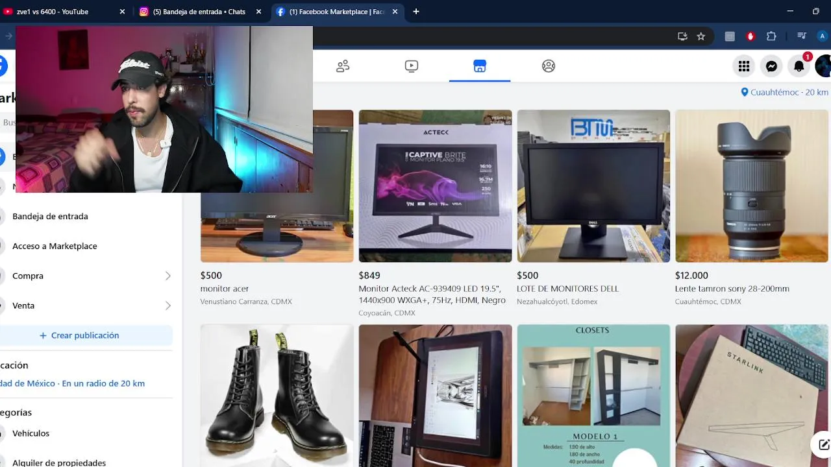Expand Compra chevron

tap(167, 276)
